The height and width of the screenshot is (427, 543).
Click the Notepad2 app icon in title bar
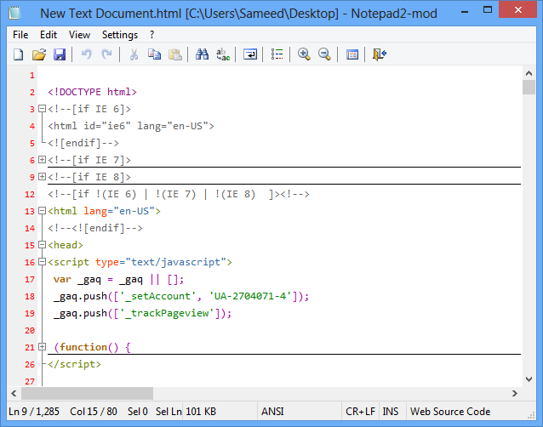tap(14, 13)
